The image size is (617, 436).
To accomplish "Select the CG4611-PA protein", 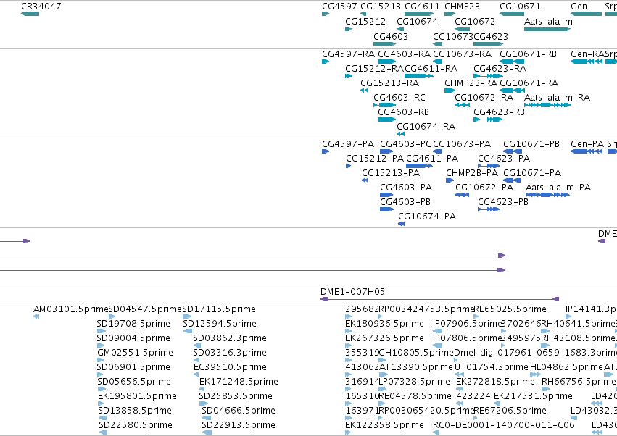I will [420, 166].
